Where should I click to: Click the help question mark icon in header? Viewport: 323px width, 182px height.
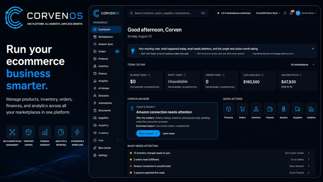tap(285, 13)
